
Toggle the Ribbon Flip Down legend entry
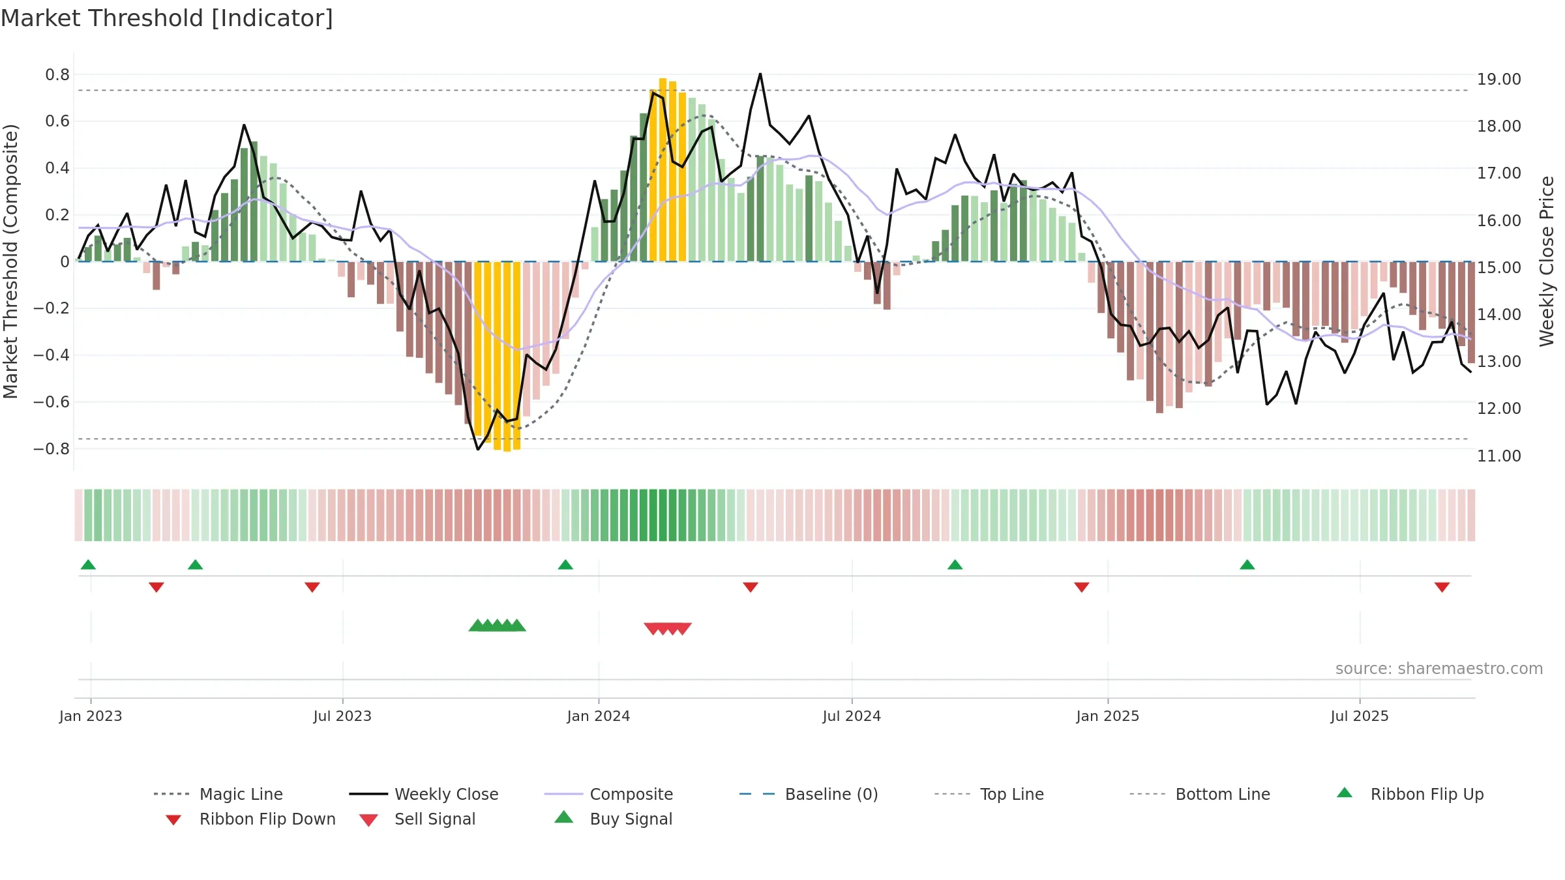tap(250, 819)
